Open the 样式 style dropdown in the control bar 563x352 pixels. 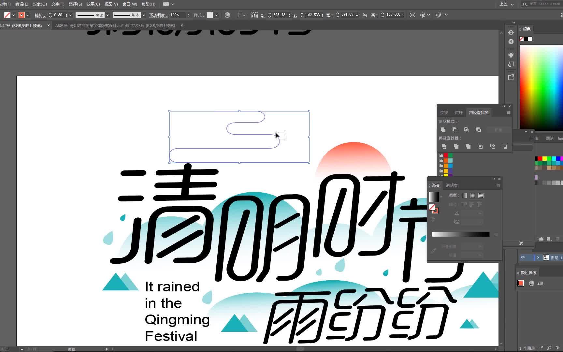coord(216,15)
